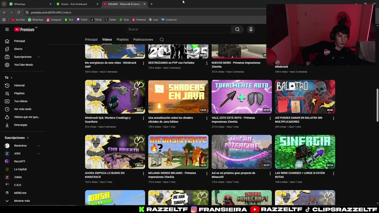This screenshot has height=213, width=379.
Task: Open a new browser tab
Action: click(152, 4)
